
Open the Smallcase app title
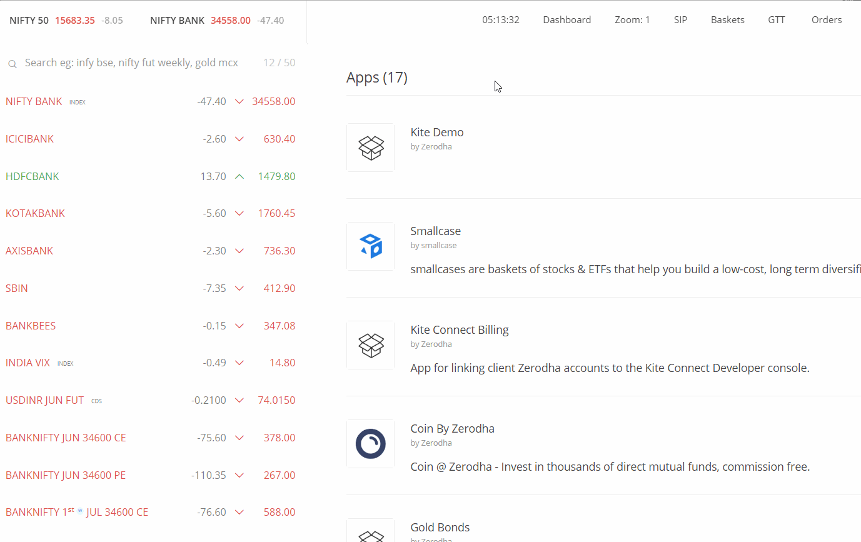coord(435,231)
